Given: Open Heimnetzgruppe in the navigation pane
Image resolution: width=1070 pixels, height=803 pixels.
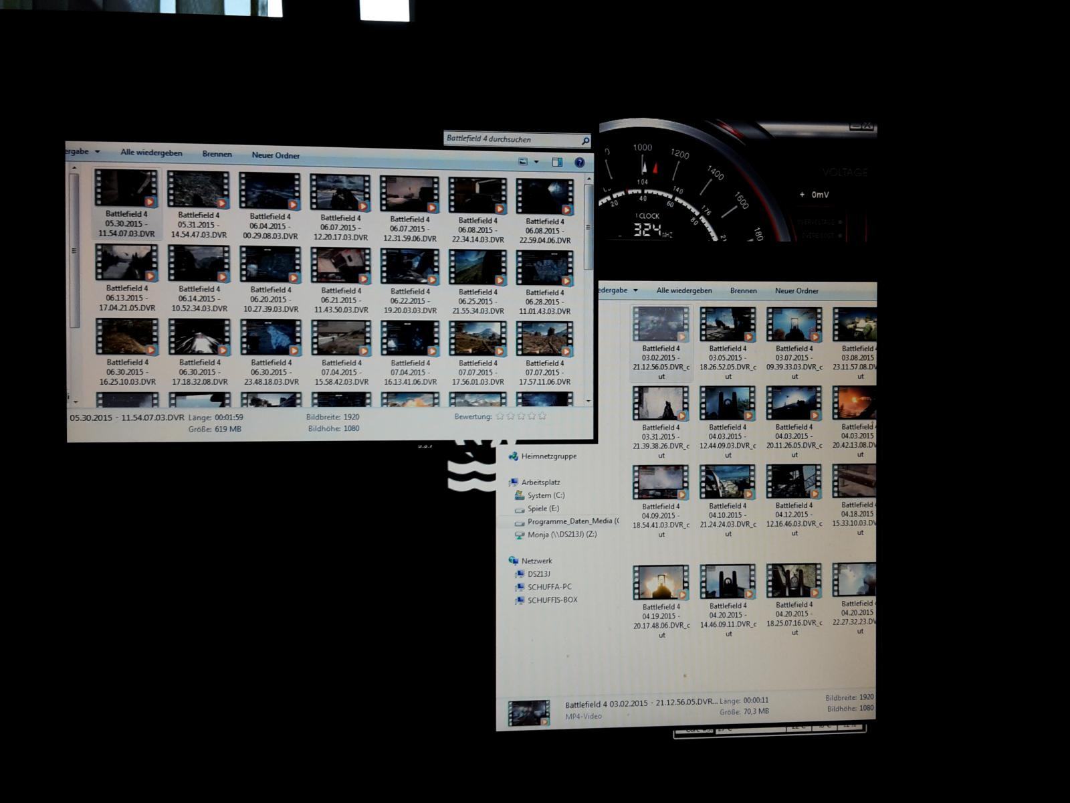Looking at the screenshot, I should click(548, 456).
